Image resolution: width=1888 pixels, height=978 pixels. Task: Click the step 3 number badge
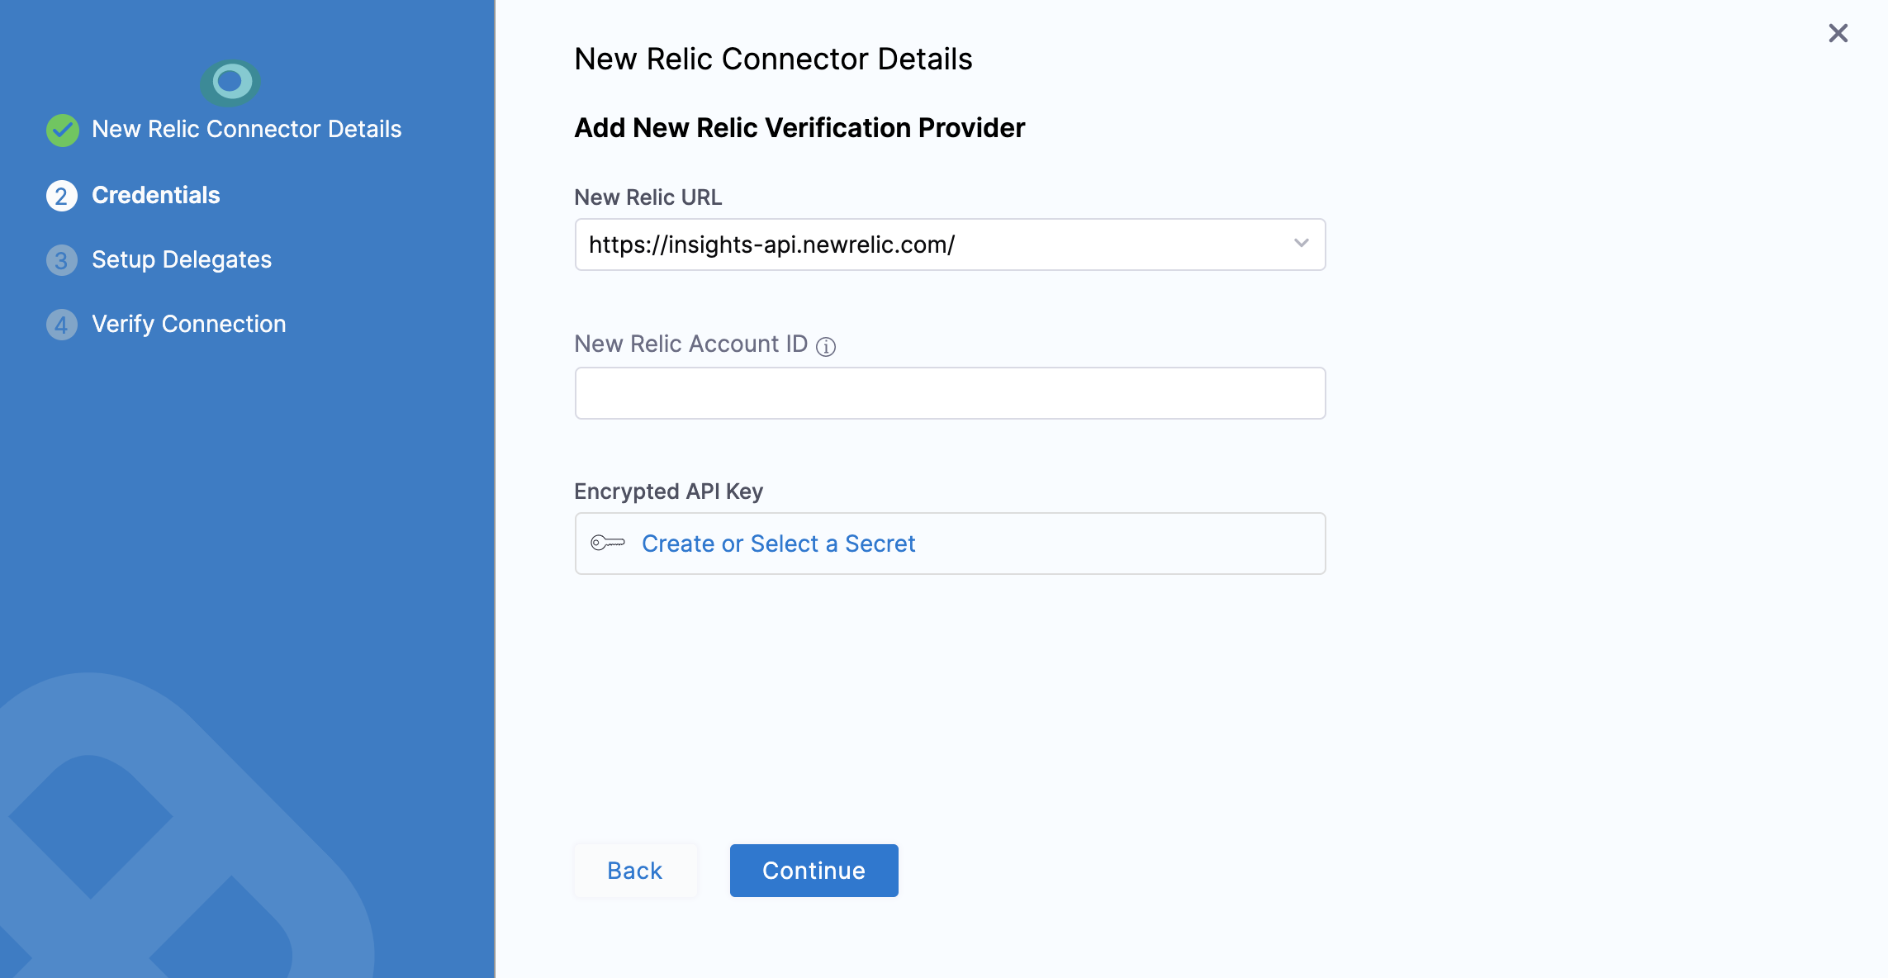click(x=62, y=260)
